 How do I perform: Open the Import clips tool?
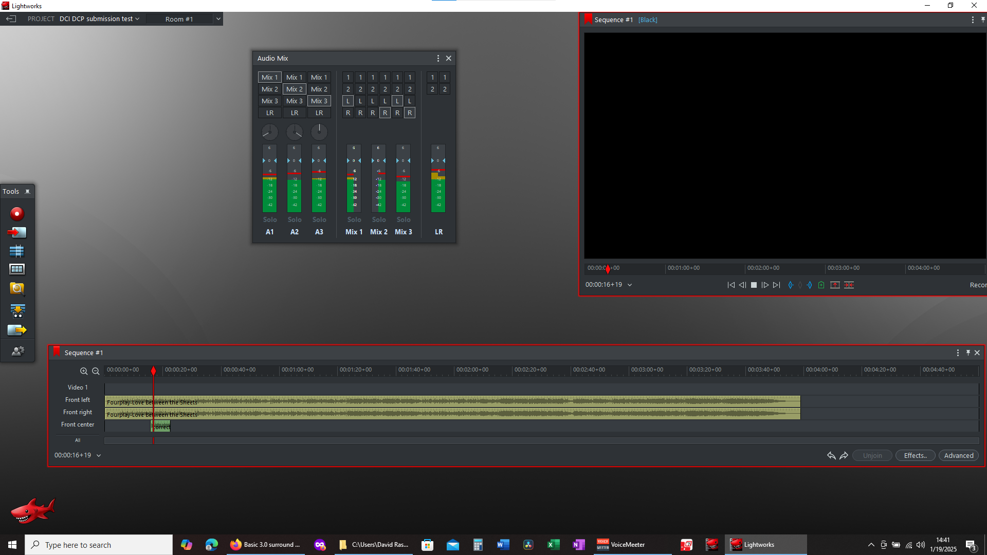point(17,232)
